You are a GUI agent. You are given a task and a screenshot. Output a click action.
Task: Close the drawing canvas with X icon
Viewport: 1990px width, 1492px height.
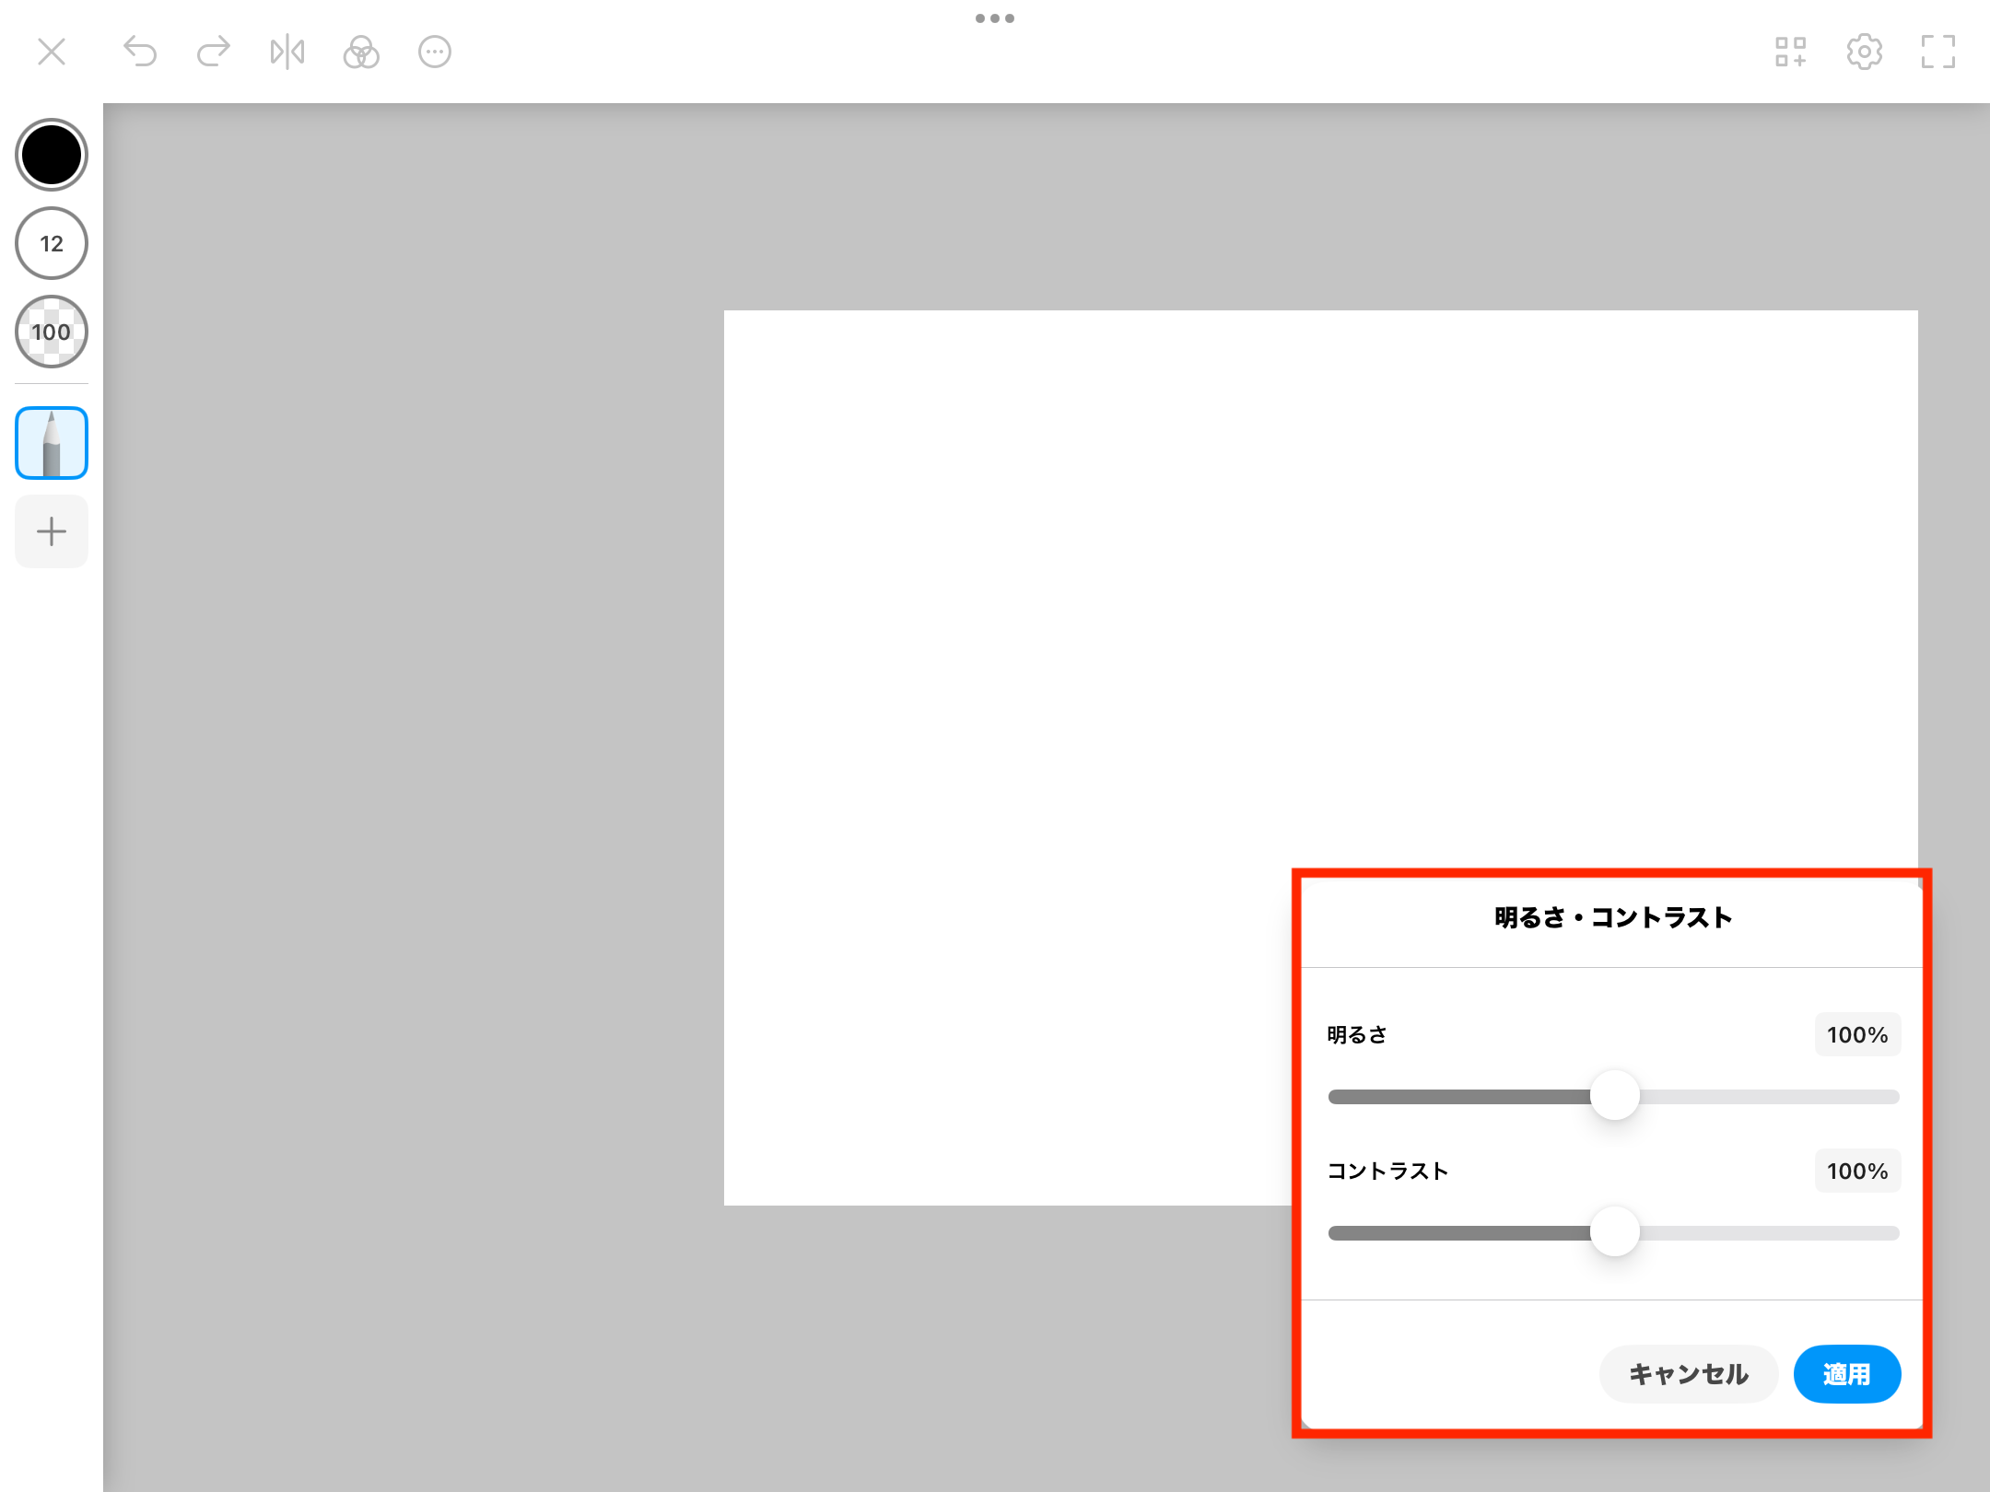[x=52, y=52]
